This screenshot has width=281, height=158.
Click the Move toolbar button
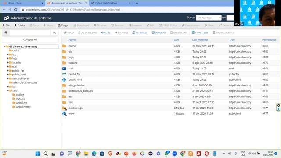(48, 25)
